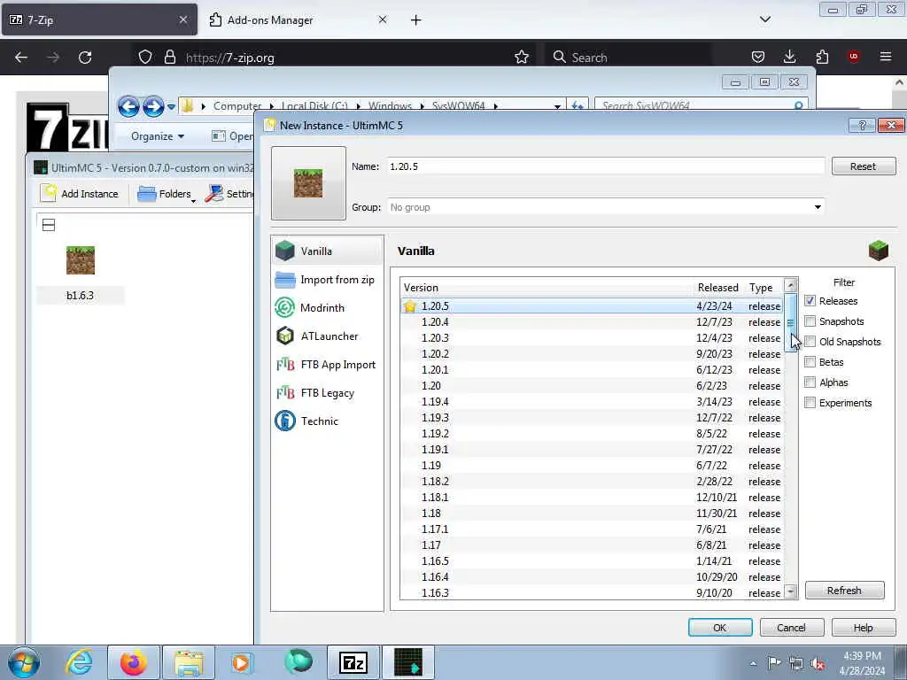Click the b1.6.3 instance icon in UltimMC

click(81, 260)
